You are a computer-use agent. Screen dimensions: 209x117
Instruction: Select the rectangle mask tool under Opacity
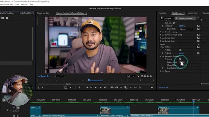tap(170, 23)
